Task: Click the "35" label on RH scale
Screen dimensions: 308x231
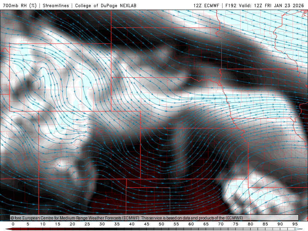Action: tap(117, 224)
